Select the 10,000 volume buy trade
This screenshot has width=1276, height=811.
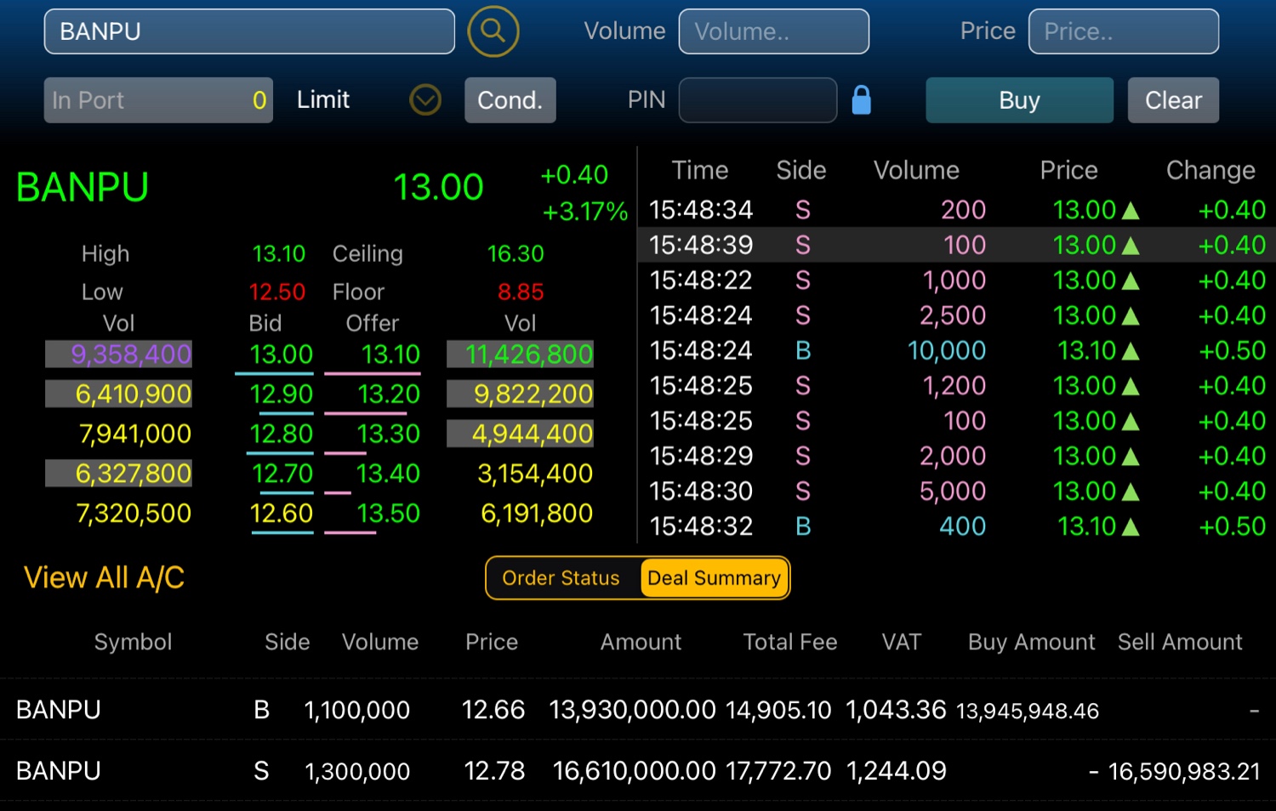point(957,350)
